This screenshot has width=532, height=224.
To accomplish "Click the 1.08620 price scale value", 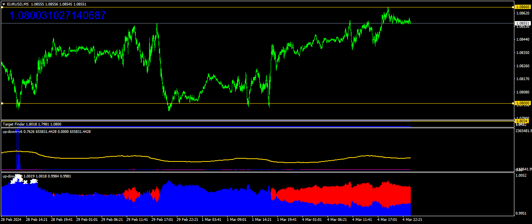I will pos(523,13).
